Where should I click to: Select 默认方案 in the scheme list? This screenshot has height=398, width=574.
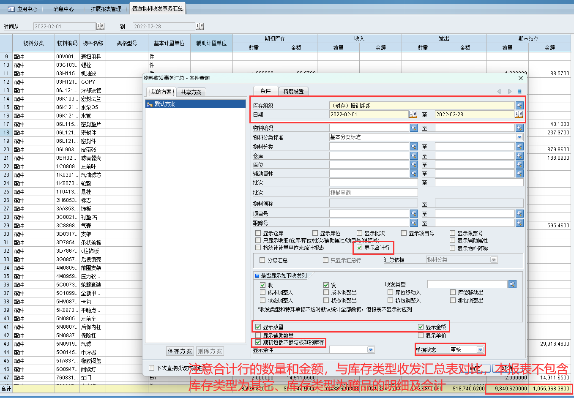pos(165,104)
